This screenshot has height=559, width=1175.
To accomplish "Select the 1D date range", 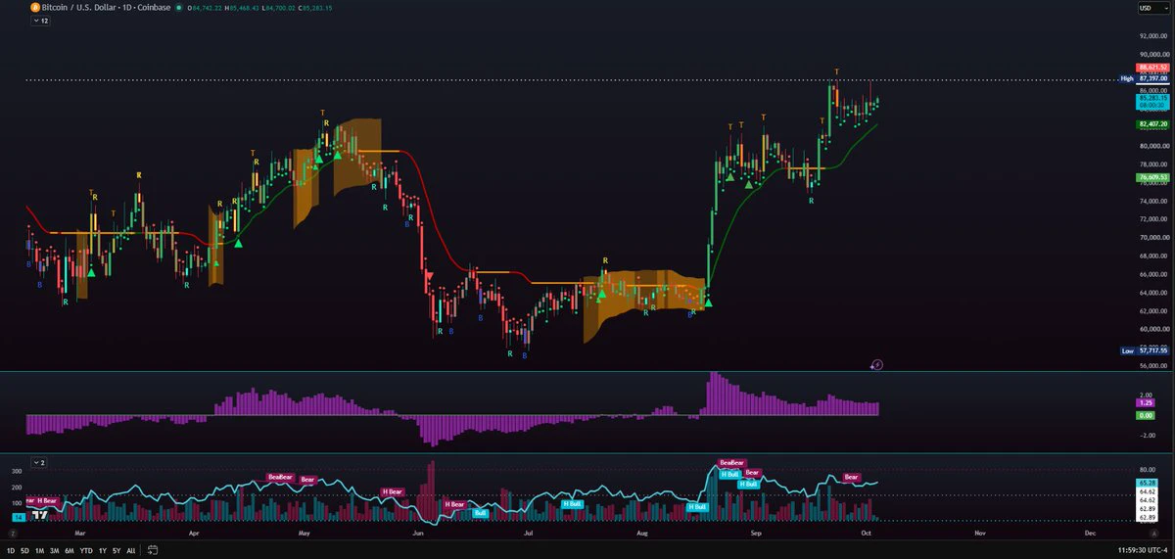I will coord(10,550).
